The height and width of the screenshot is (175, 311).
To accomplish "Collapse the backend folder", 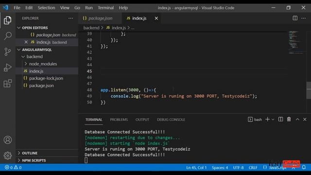I will point(47,57).
